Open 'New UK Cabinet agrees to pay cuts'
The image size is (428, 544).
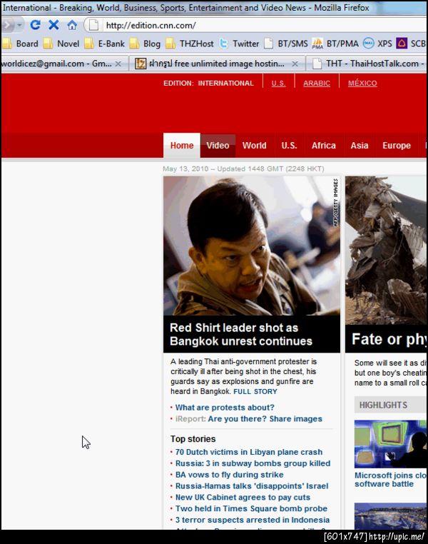[243, 497]
